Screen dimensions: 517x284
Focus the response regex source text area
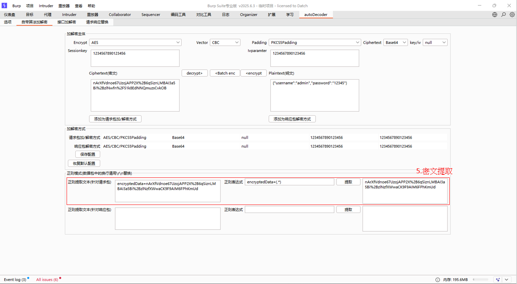pyautogui.click(x=168, y=218)
